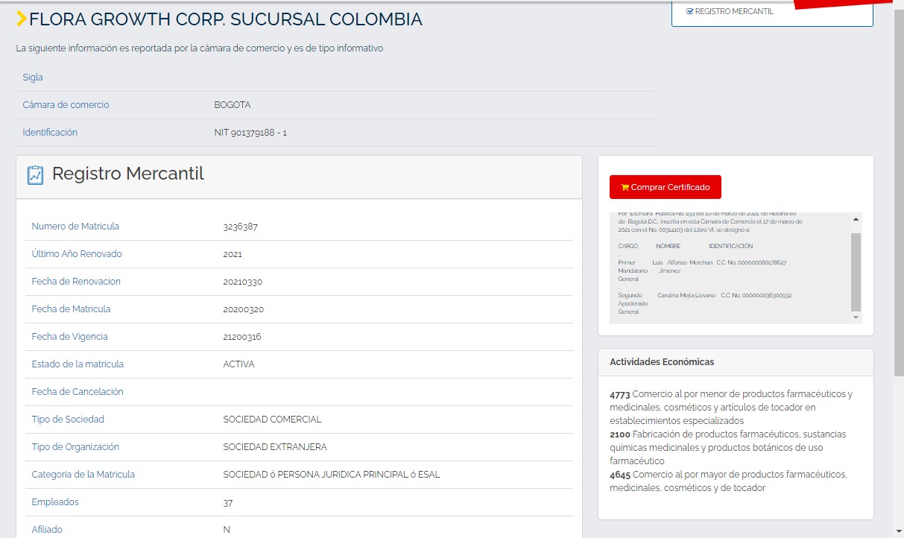Click the certificate preview scrollbar thumb
This screenshot has width=904, height=538.
click(856, 271)
